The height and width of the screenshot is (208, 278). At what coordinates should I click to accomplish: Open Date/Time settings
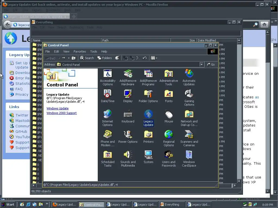tap(108, 96)
